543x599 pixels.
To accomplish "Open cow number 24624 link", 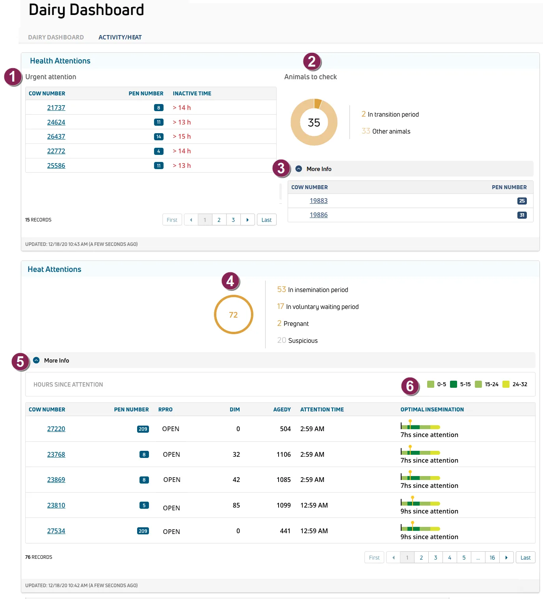I will 56,122.
